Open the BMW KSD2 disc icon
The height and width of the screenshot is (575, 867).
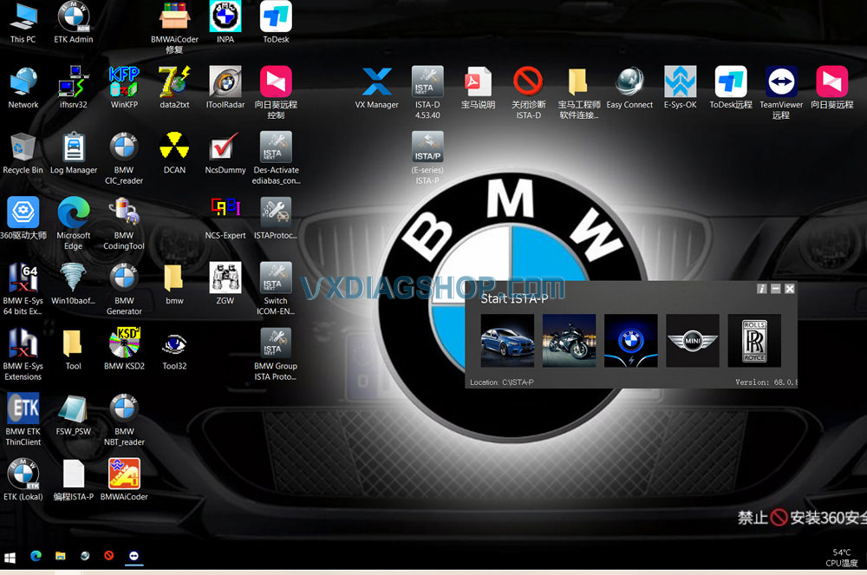pos(124,344)
